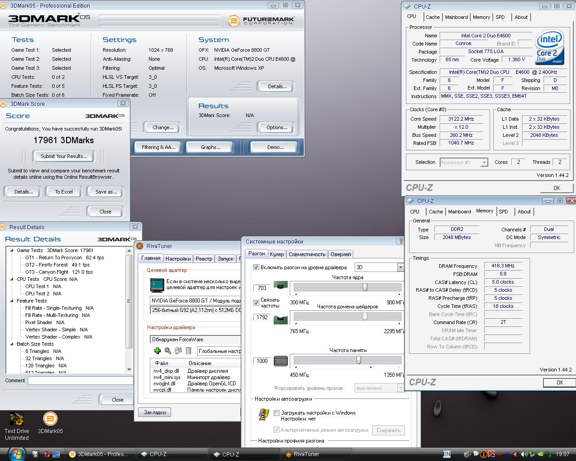Image resolution: width=576 pixels, height=461 pixels.
Task: Click the trash delete icon in RivaTuner
Action: tap(189, 351)
